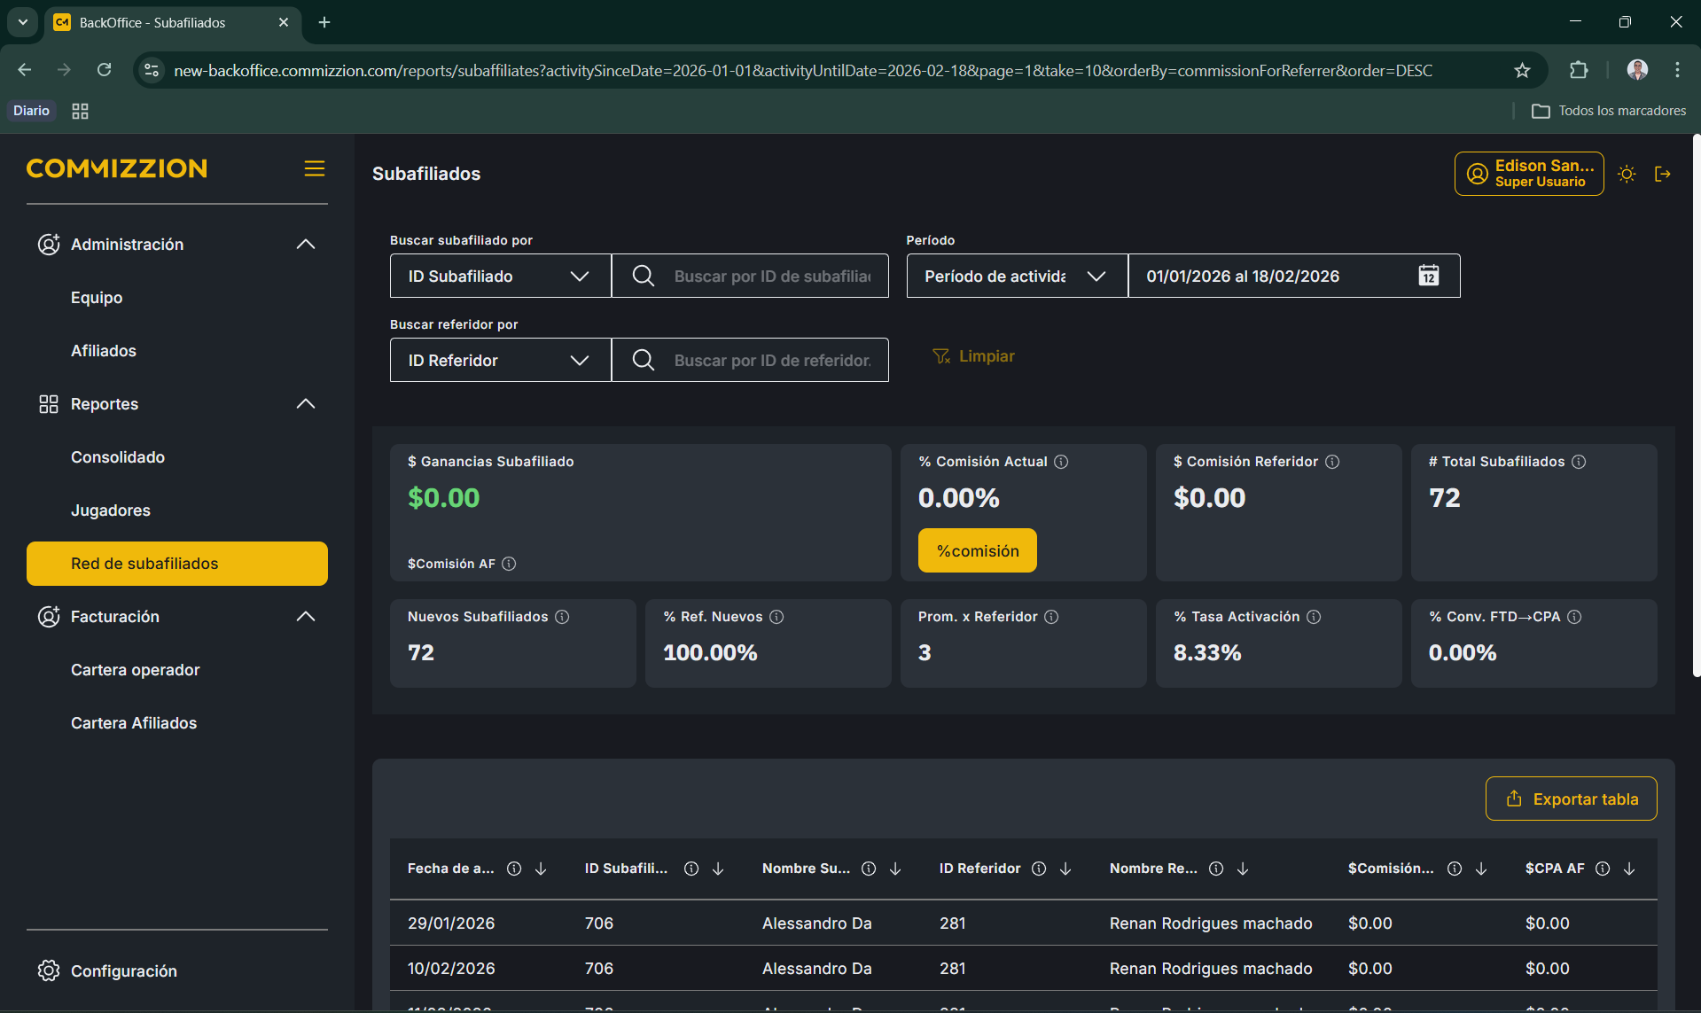The image size is (1701, 1013).
Task: Click the hamburger menu icon in sidebar
Action: (x=315, y=168)
